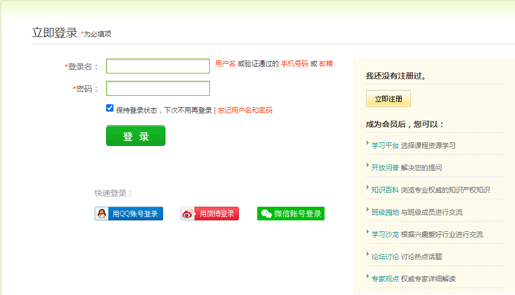
Task: Click arrow marker beside 学习平台
Action: tap(368, 144)
